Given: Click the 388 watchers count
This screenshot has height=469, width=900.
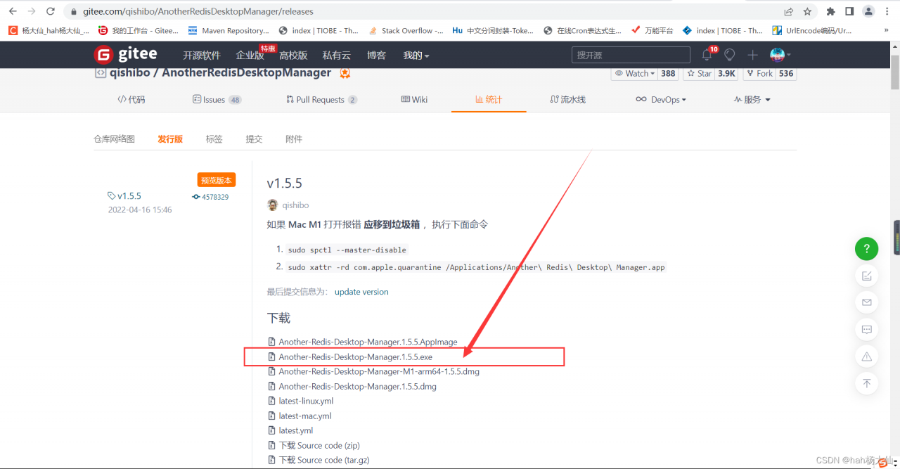Looking at the screenshot, I should pyautogui.click(x=668, y=73).
